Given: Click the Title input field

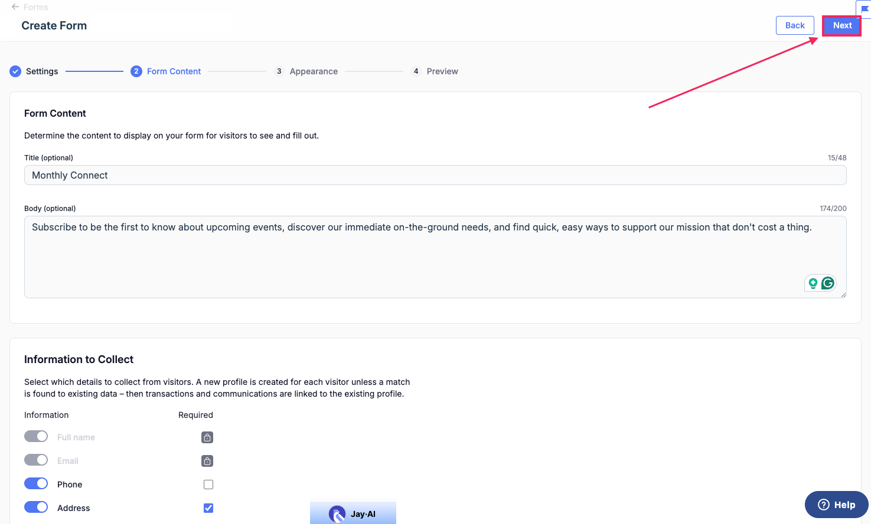Looking at the screenshot, I should (x=435, y=175).
